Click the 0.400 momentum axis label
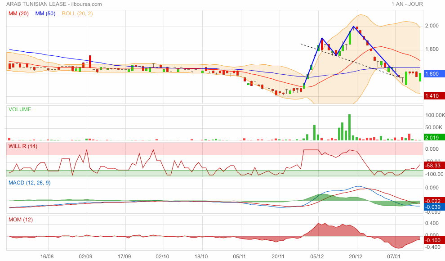 (x=432, y=223)
